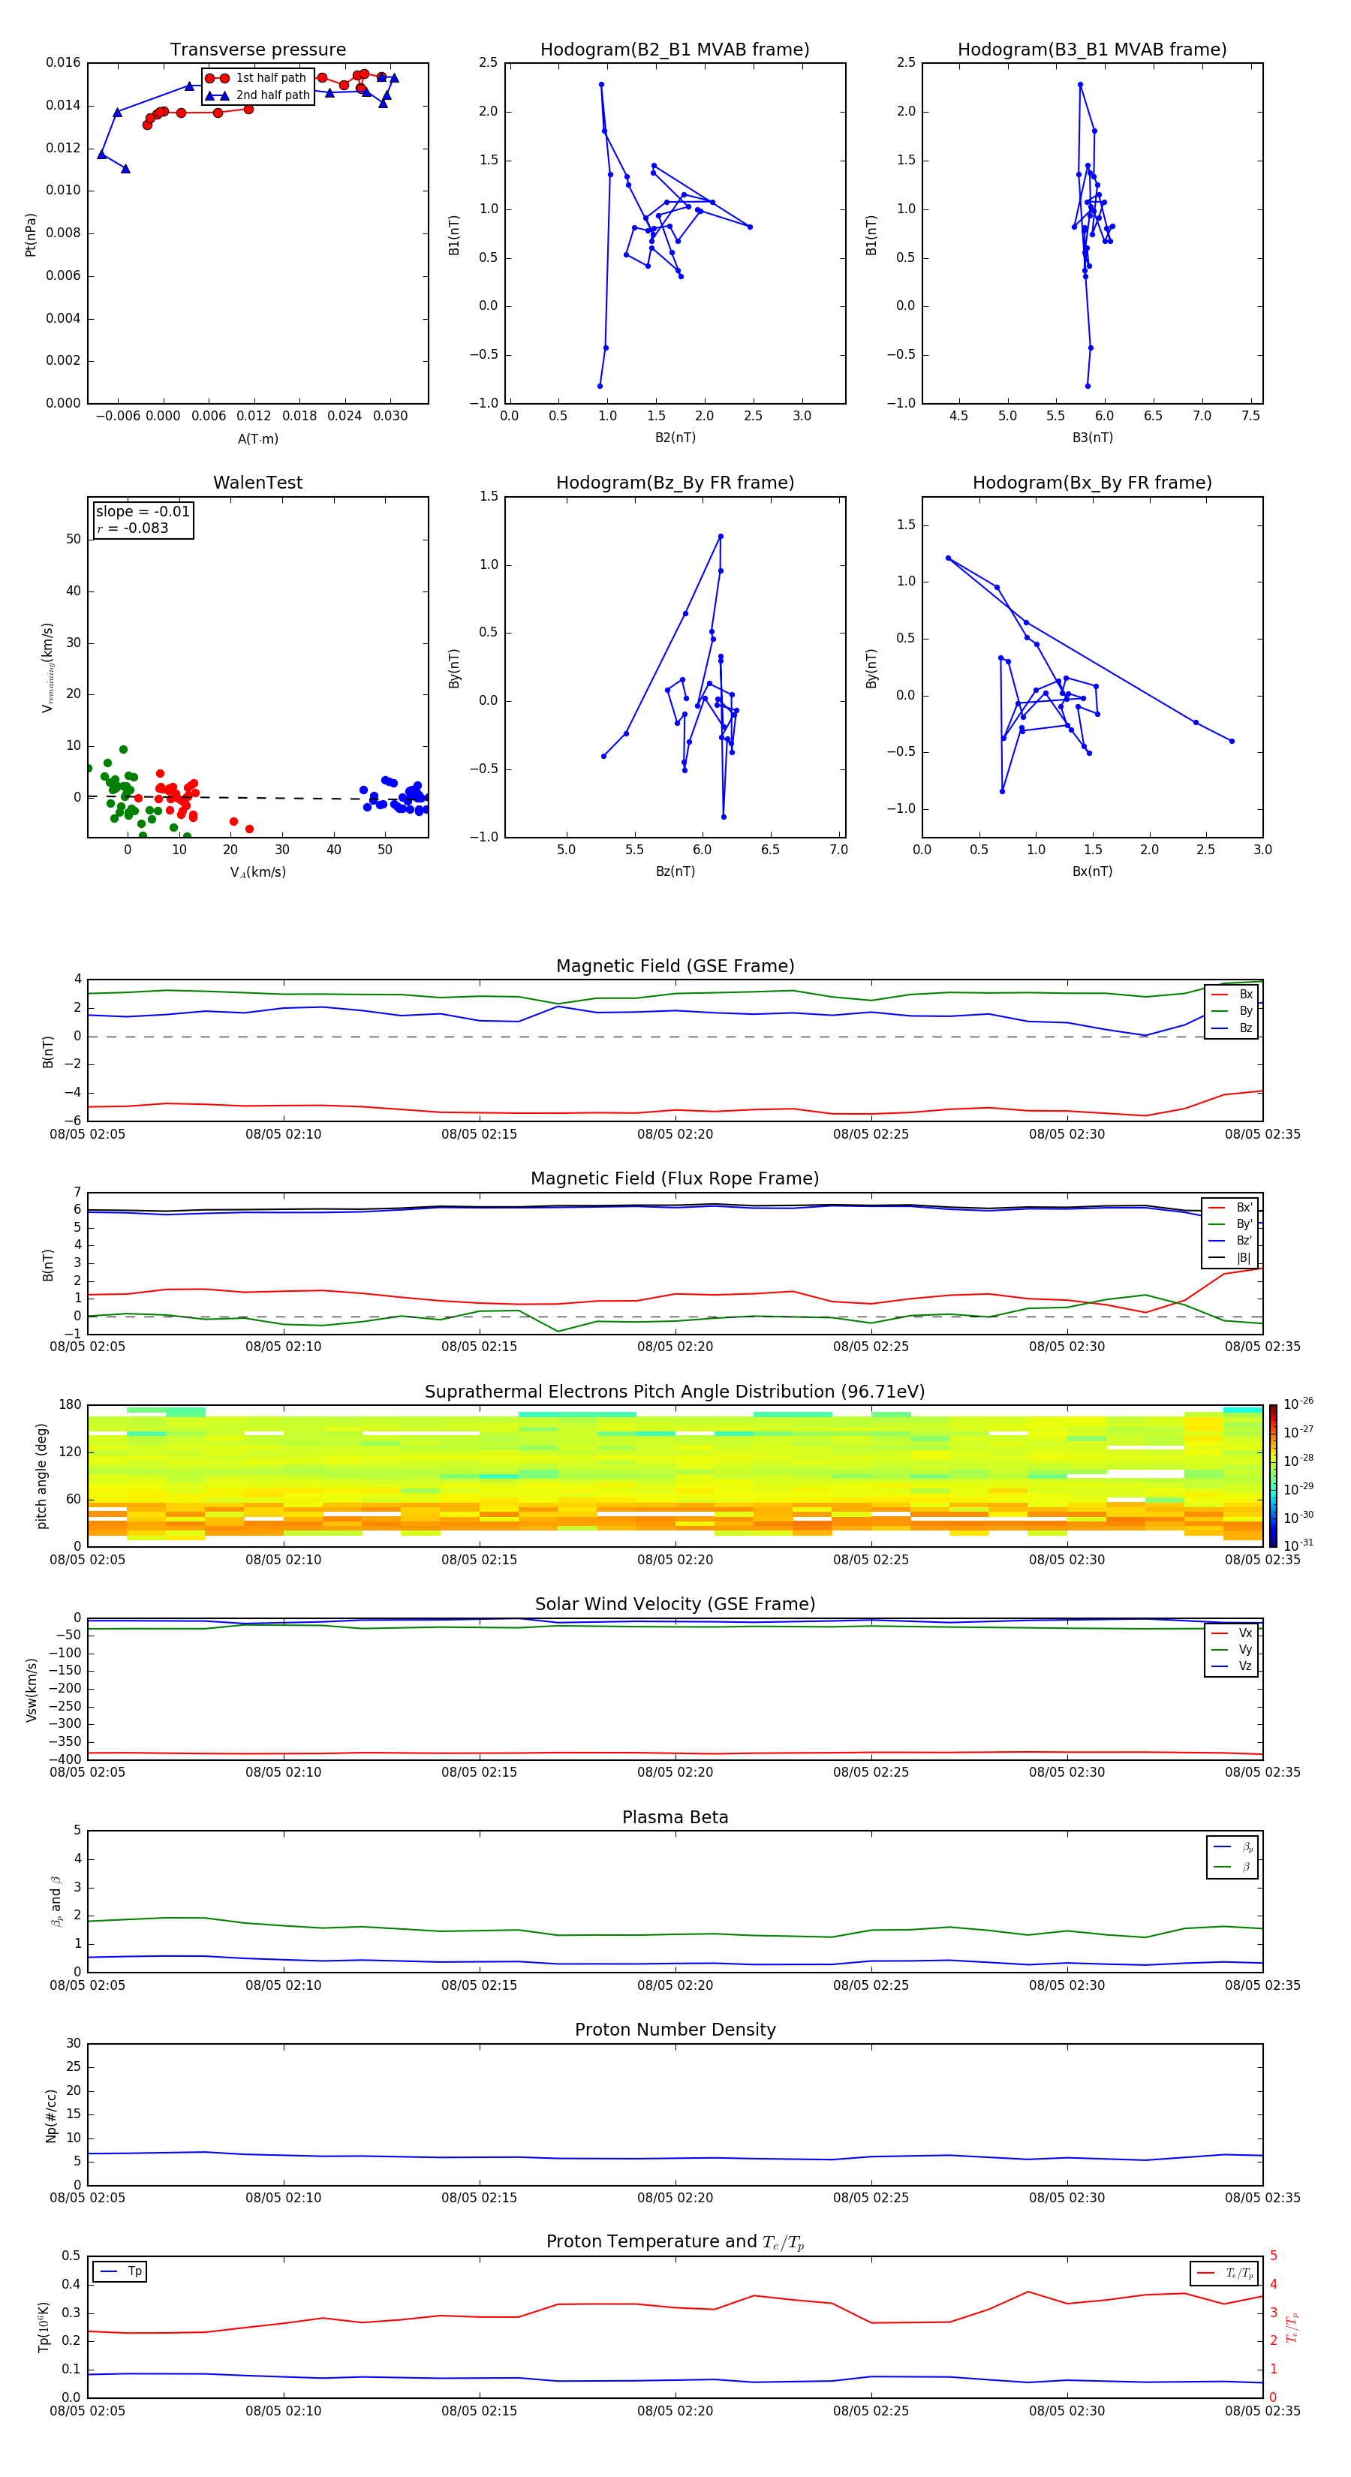
Task: Click the 'Hodogram(Bz_By FR frame)' title
Action: [675, 483]
